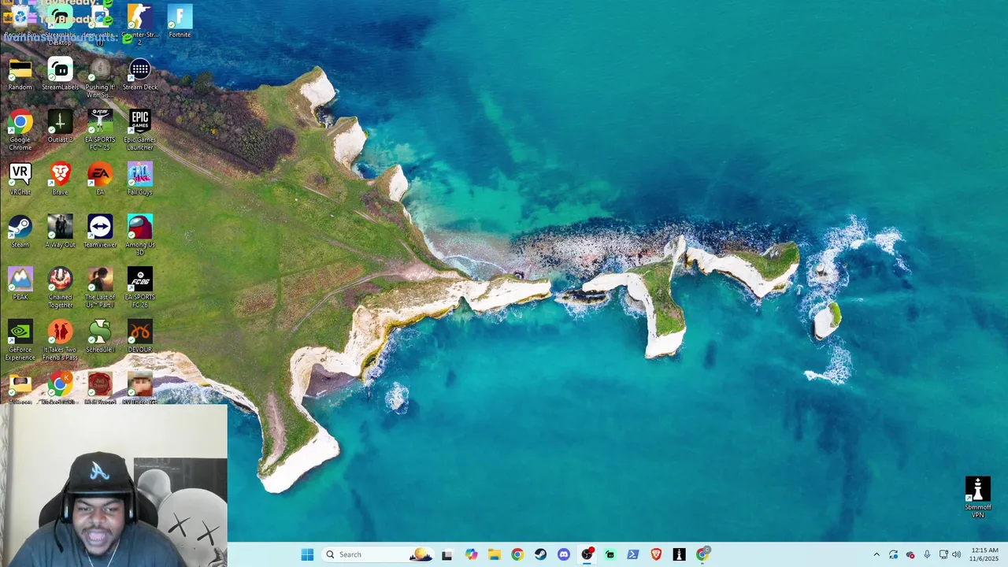The height and width of the screenshot is (567, 1008).
Task: Launch EA SPORTS FC 25 desktop icon
Action: [100, 130]
